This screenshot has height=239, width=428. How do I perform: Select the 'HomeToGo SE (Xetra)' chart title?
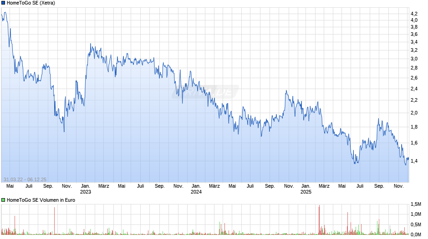31,3
